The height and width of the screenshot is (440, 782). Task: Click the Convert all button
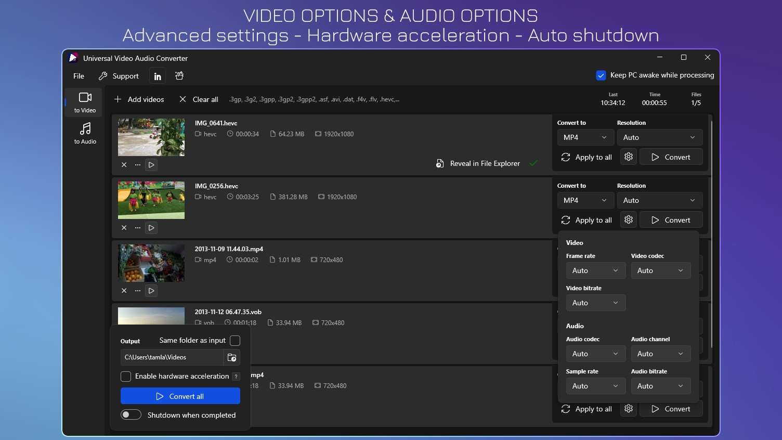point(180,396)
